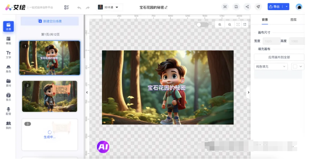Open the 3D卡通 style dropdown
309x160 pixels.
pos(108,7)
